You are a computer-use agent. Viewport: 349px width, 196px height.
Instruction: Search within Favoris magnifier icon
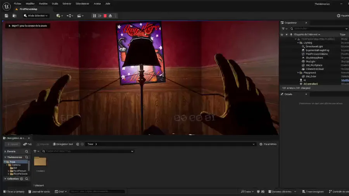(x=26, y=151)
